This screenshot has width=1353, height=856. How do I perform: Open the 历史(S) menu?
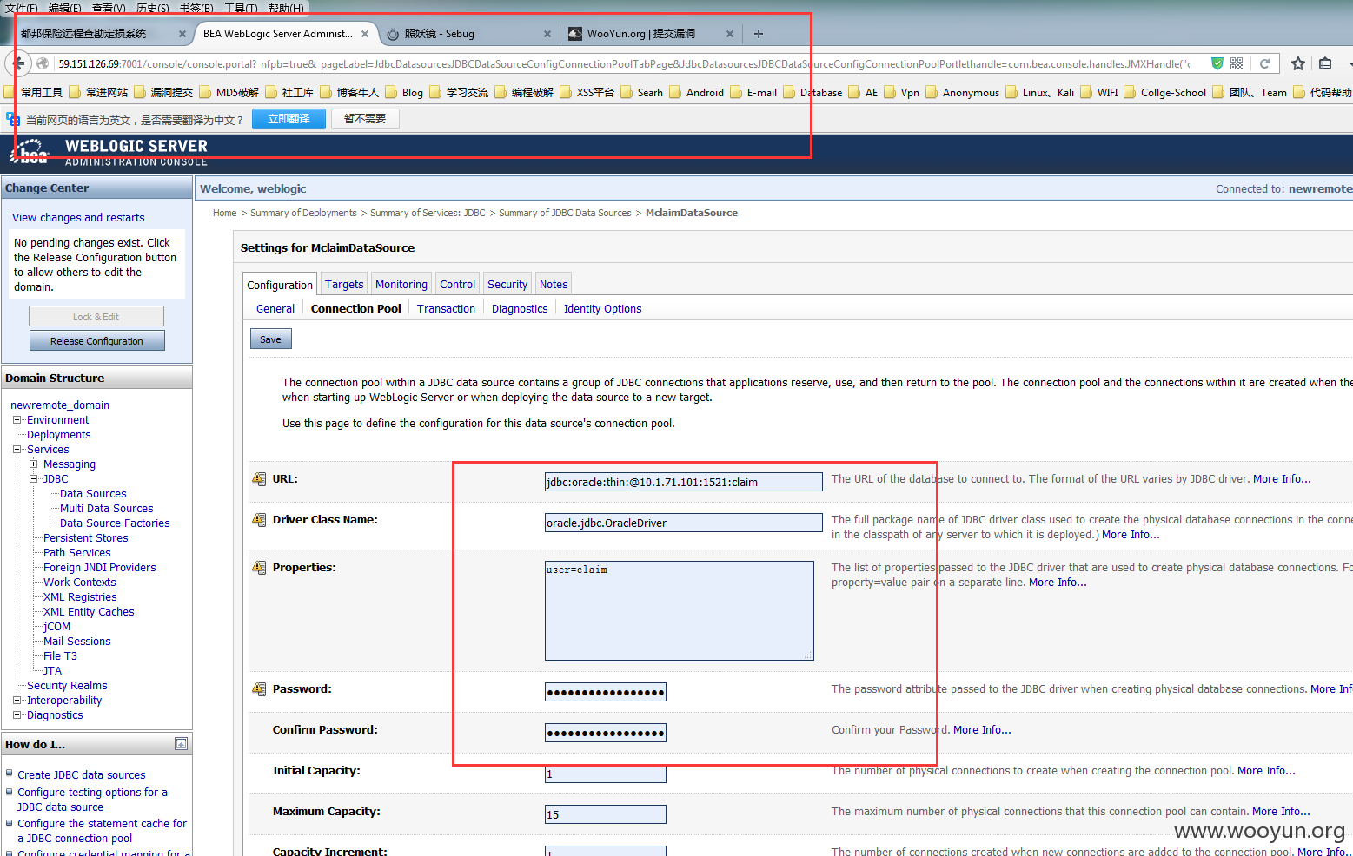pyautogui.click(x=152, y=8)
